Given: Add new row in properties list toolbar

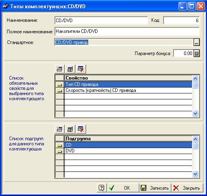Looking at the screenshot, I should pos(59,69).
